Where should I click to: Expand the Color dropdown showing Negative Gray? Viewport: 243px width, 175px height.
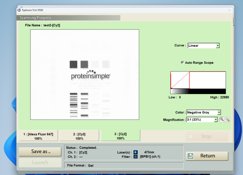pyautogui.click(x=219, y=113)
